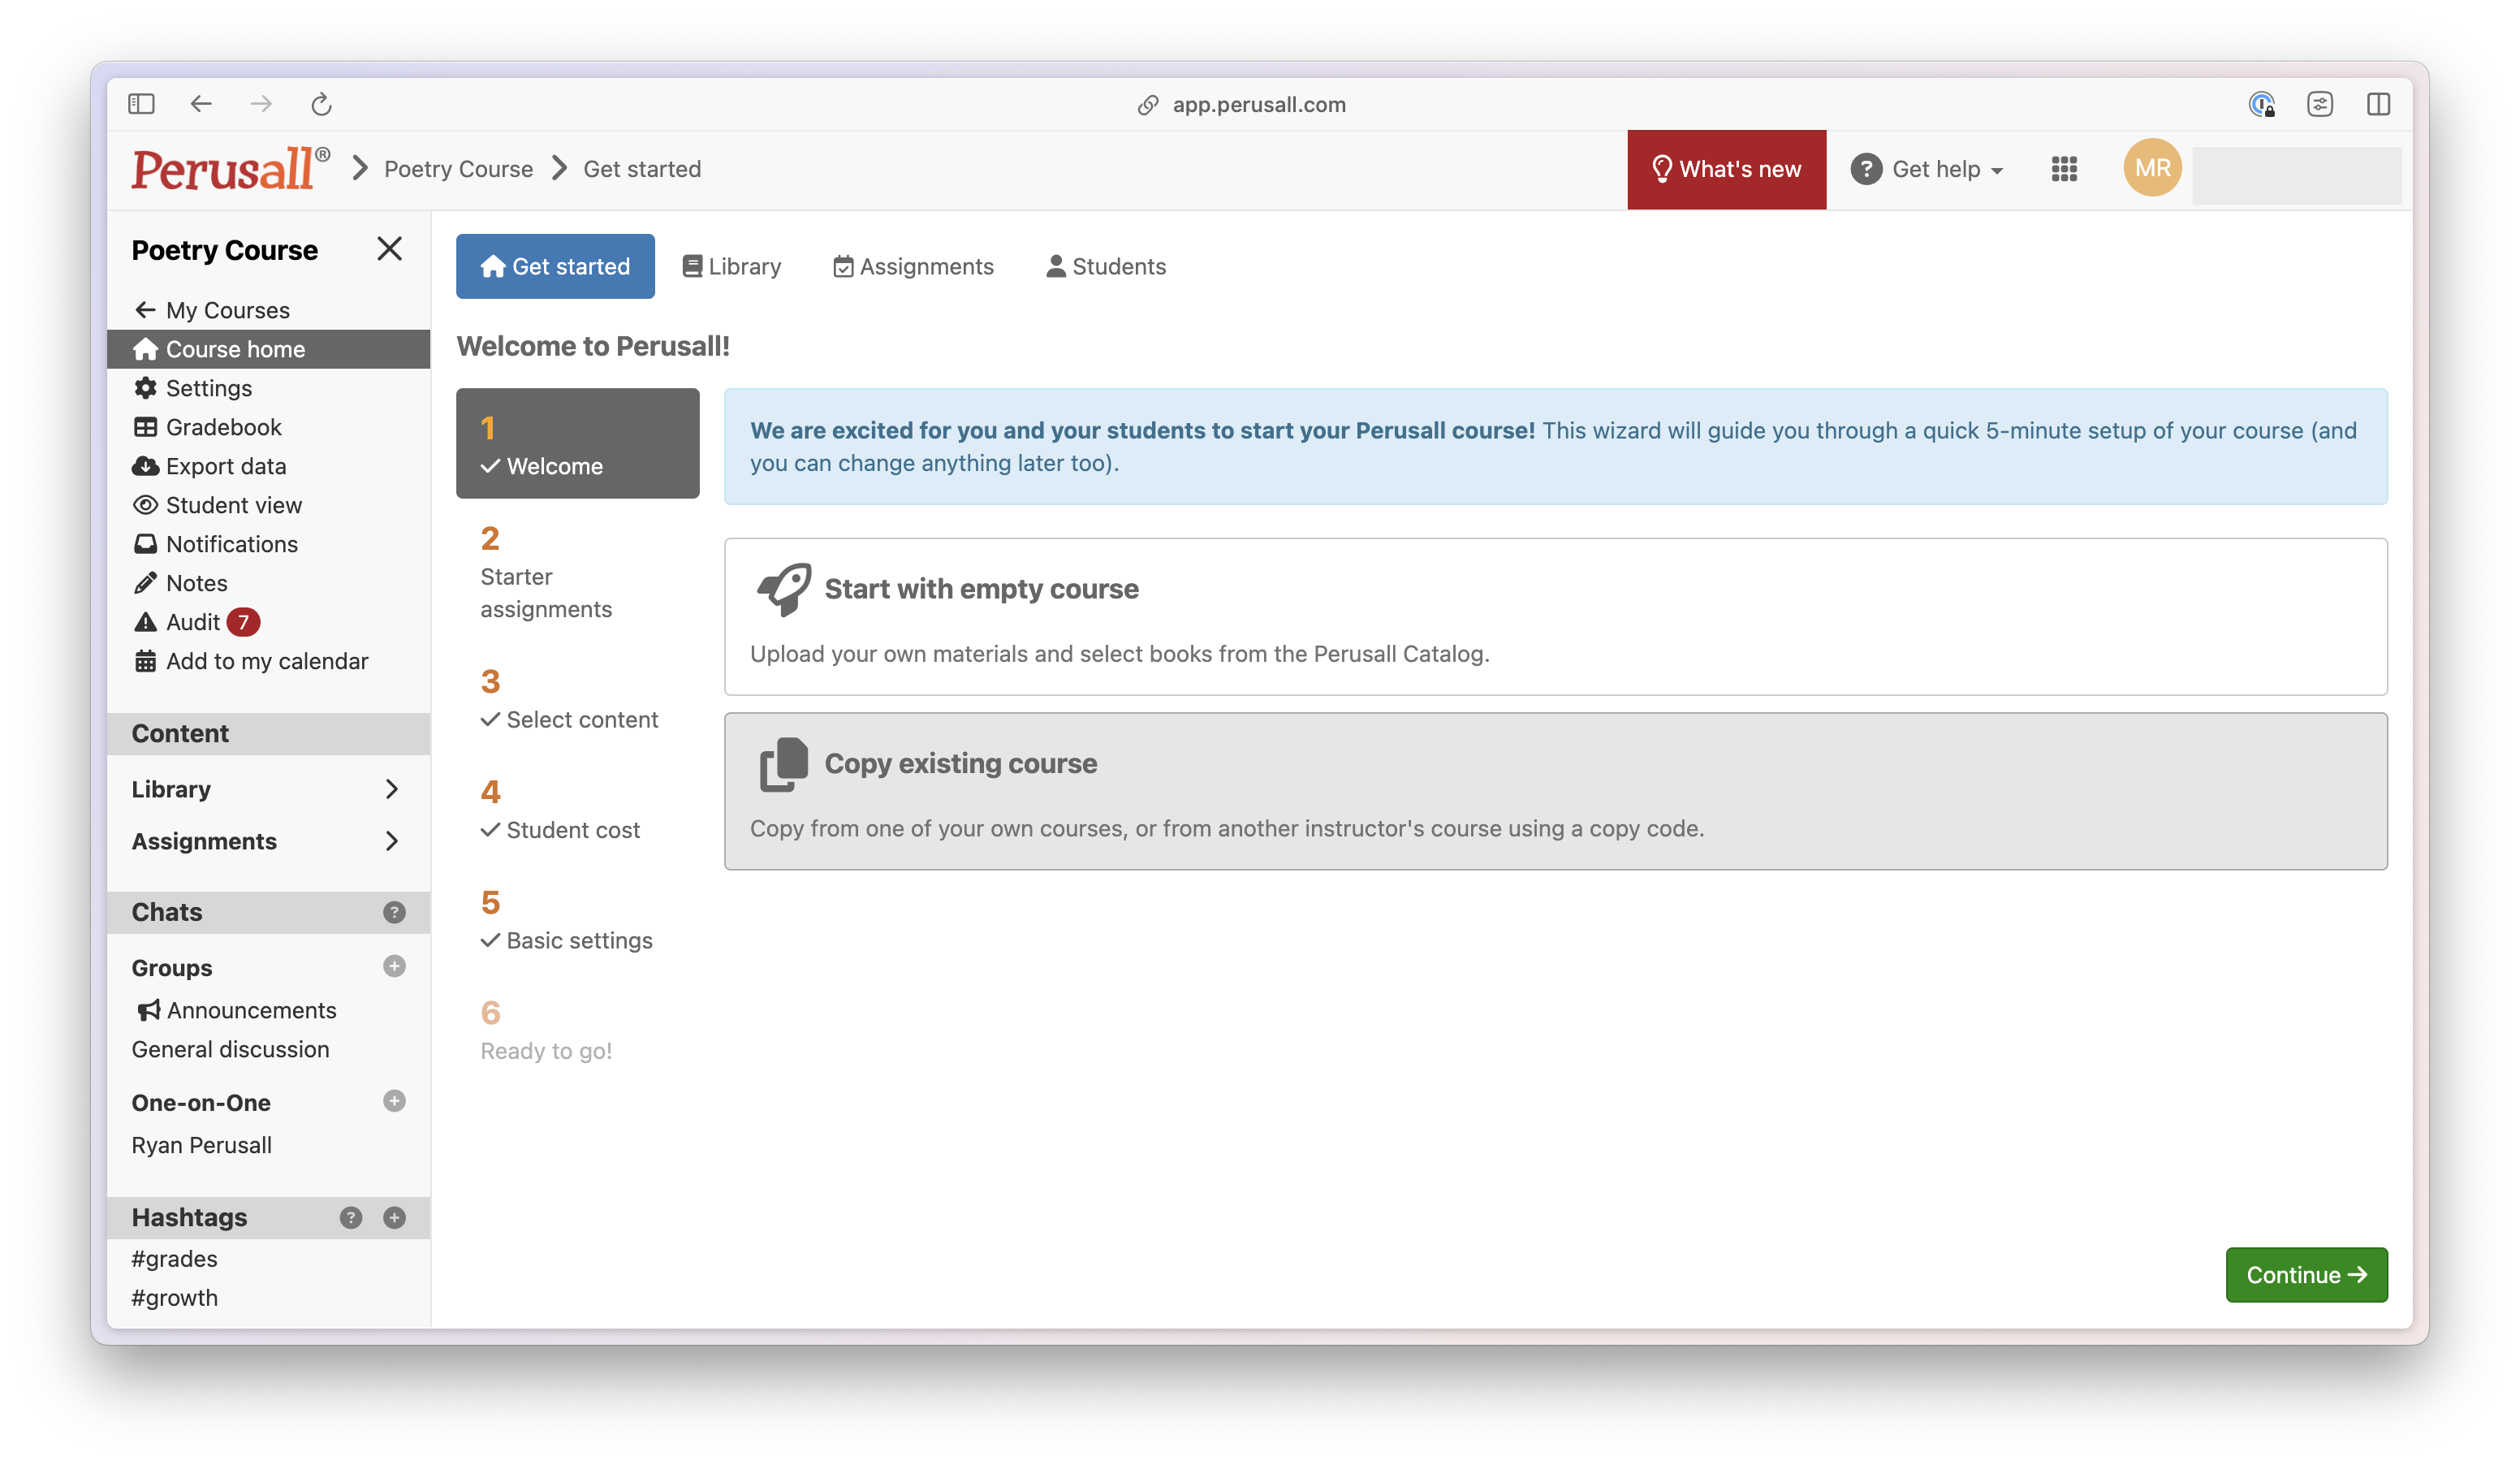Select the Get started tab

(x=555, y=266)
